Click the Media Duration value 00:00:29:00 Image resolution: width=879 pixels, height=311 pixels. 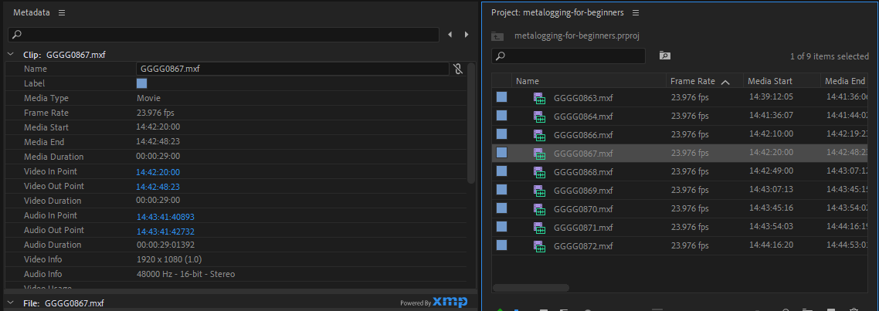[158, 157]
